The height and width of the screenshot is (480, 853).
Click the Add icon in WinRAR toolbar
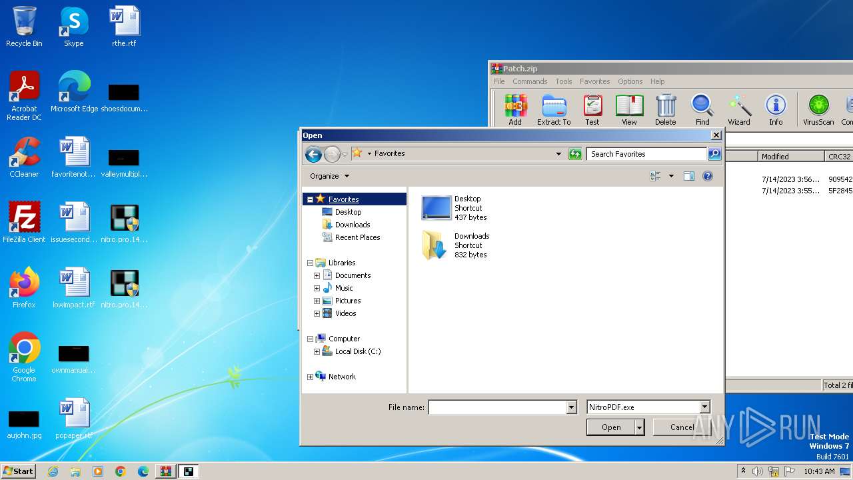tap(515, 109)
